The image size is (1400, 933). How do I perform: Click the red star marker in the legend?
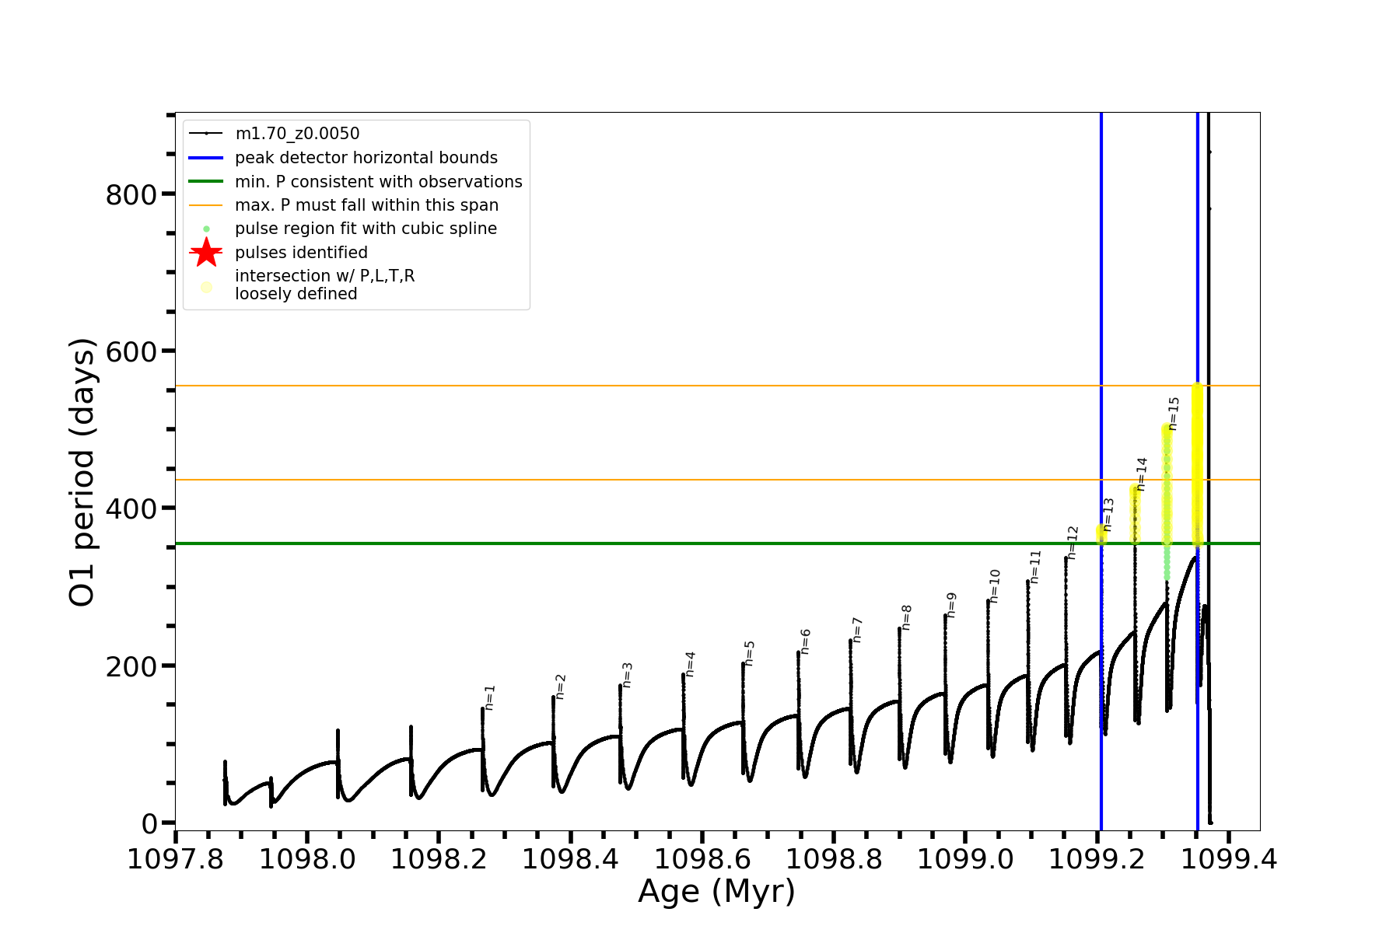coord(206,253)
